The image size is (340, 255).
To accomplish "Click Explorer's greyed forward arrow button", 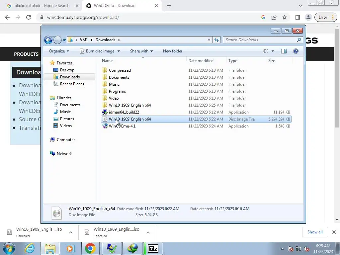I will 57,40.
